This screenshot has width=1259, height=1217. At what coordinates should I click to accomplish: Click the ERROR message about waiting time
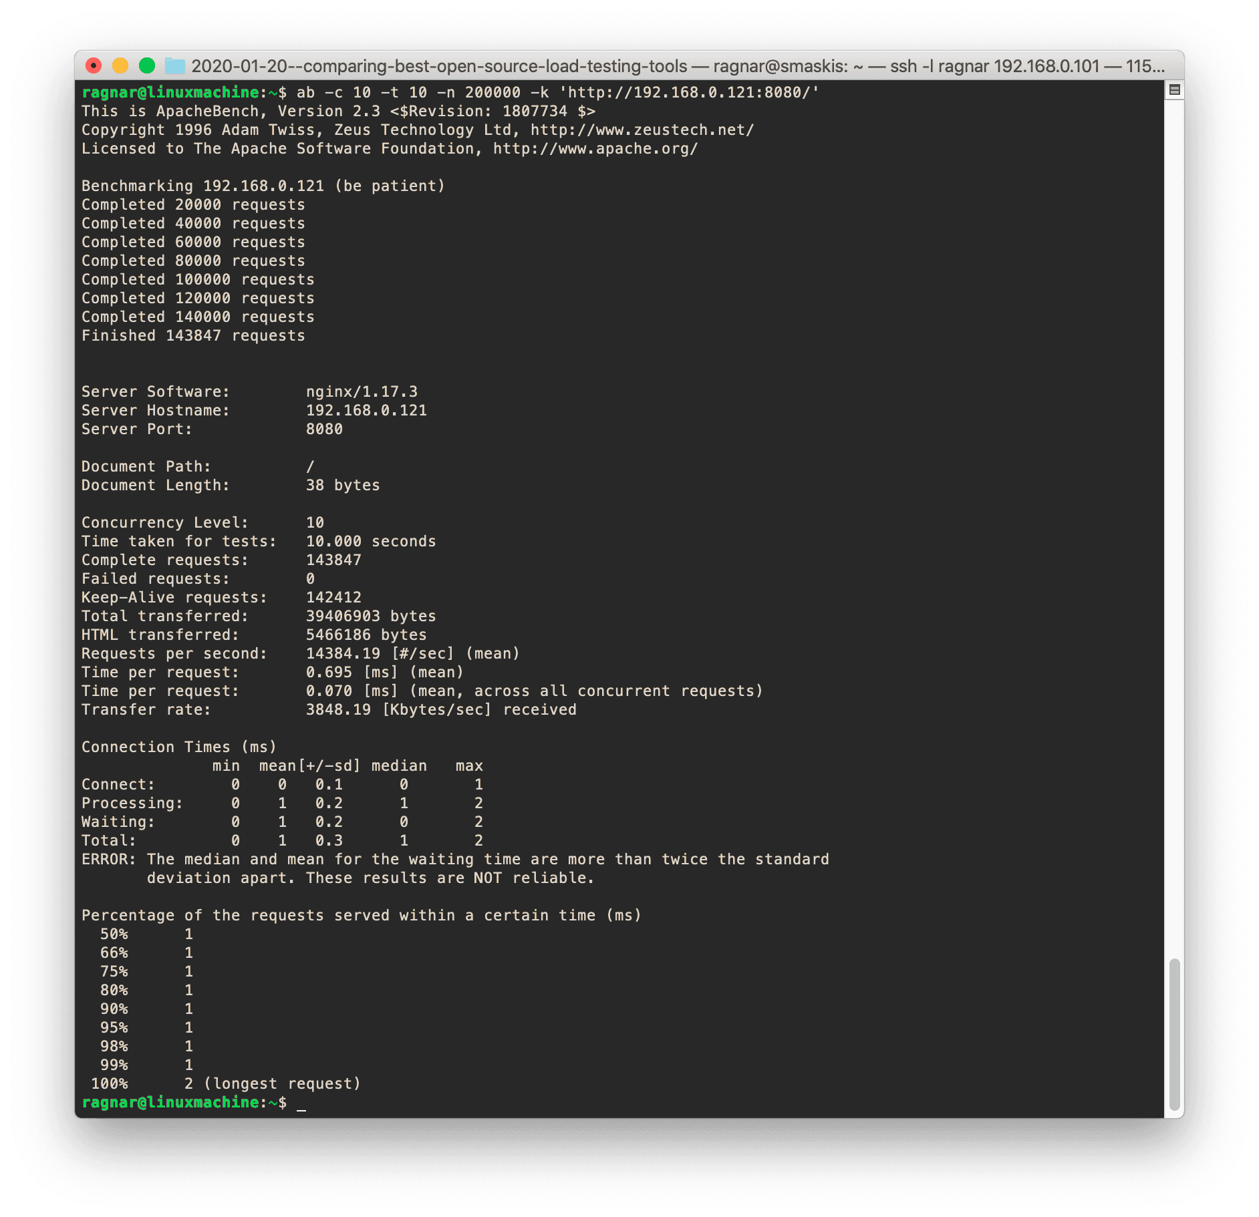pyautogui.click(x=454, y=859)
